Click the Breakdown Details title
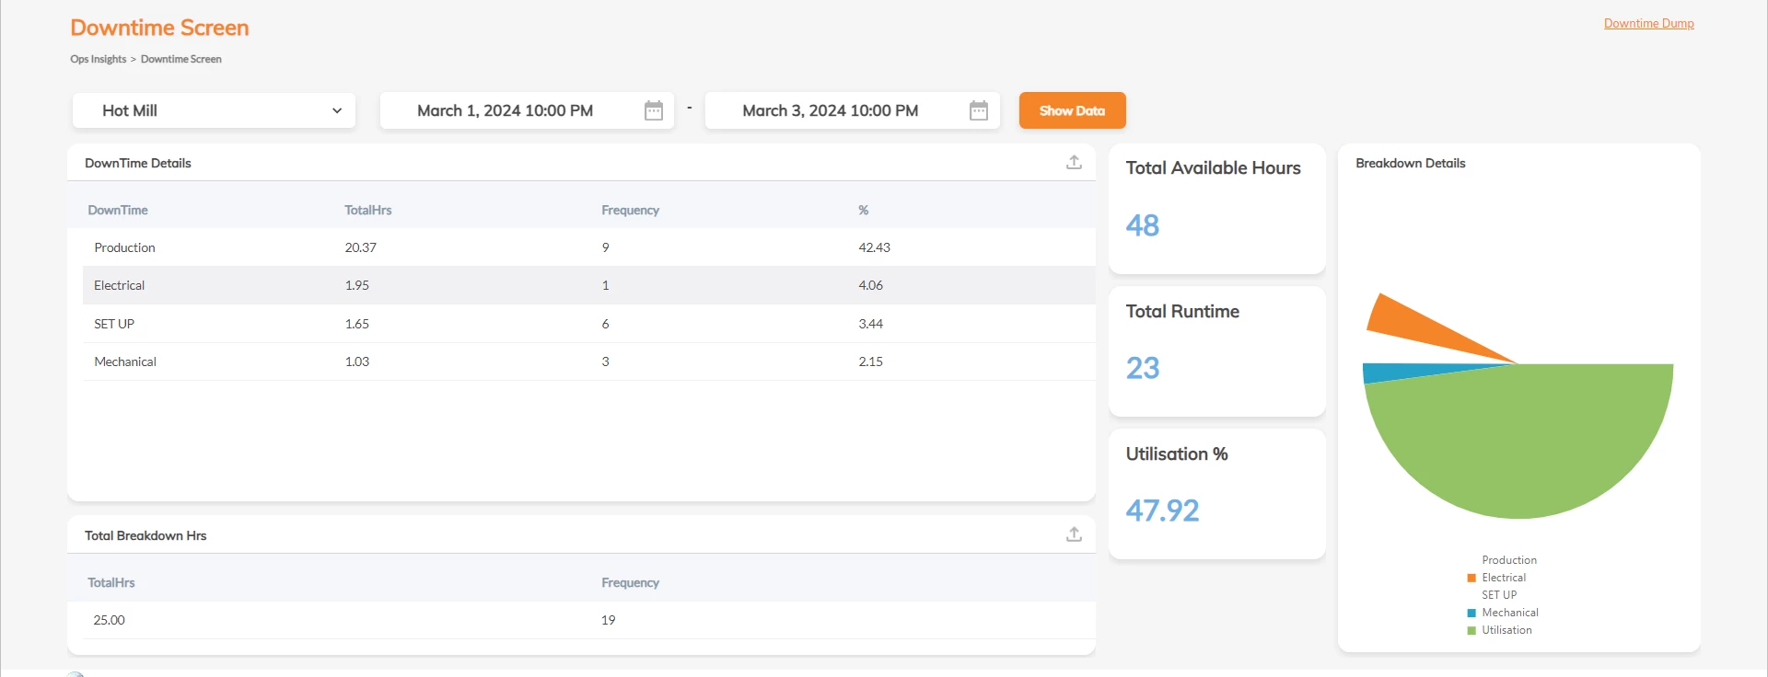The height and width of the screenshot is (677, 1768). coord(1411,163)
